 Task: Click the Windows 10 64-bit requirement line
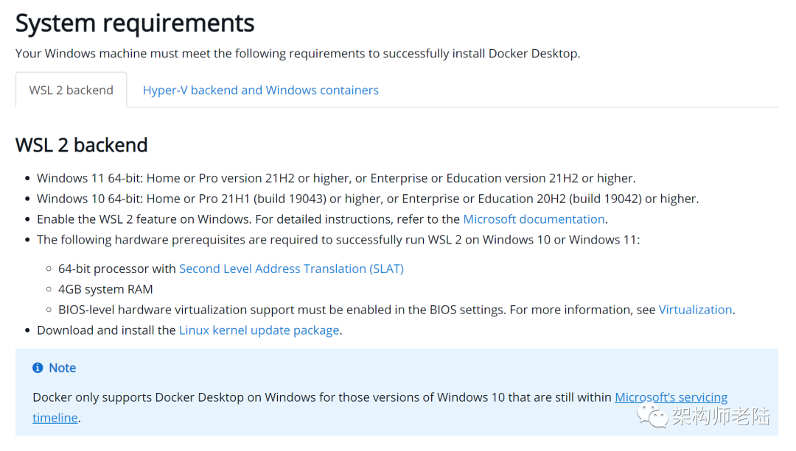coord(367,199)
